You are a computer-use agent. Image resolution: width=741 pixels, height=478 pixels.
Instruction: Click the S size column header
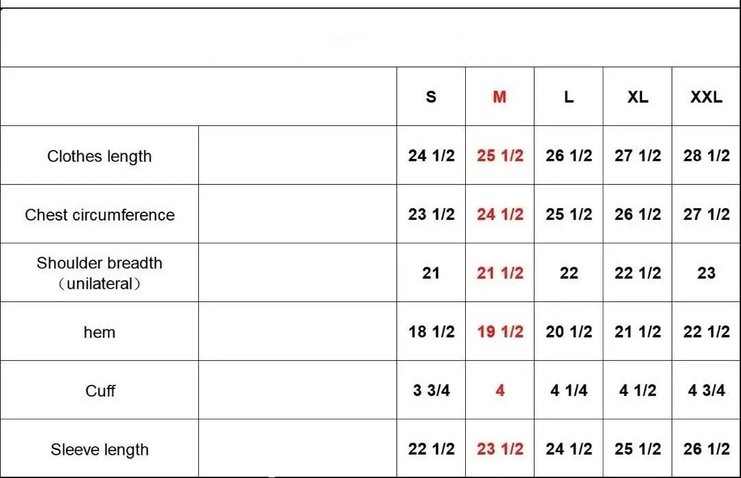click(431, 97)
